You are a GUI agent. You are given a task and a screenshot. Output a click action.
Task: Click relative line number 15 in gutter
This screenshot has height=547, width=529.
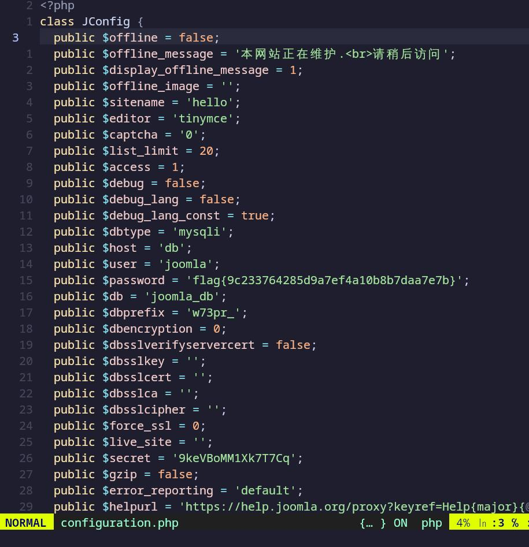(x=26, y=280)
